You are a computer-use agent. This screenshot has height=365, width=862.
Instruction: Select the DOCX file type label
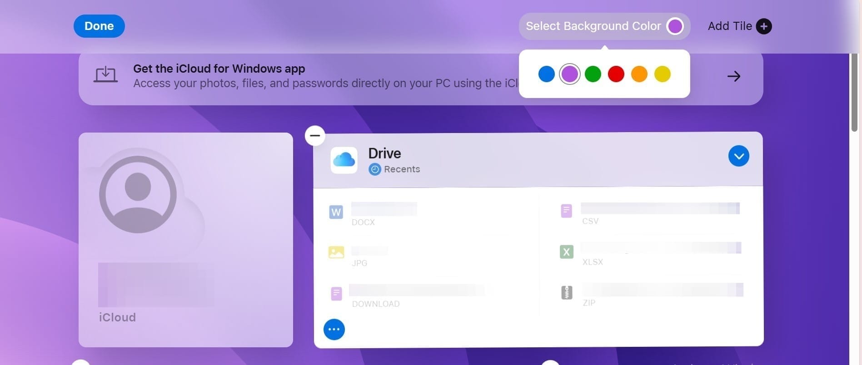coord(363,222)
